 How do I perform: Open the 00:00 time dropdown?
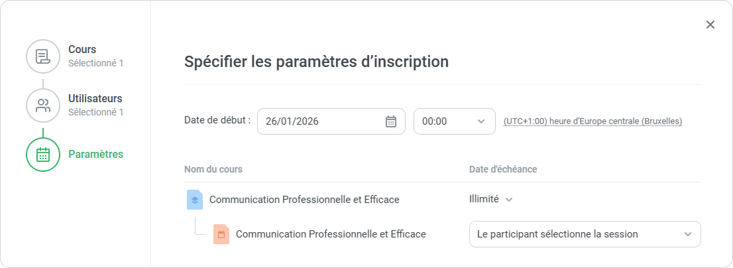coord(454,121)
